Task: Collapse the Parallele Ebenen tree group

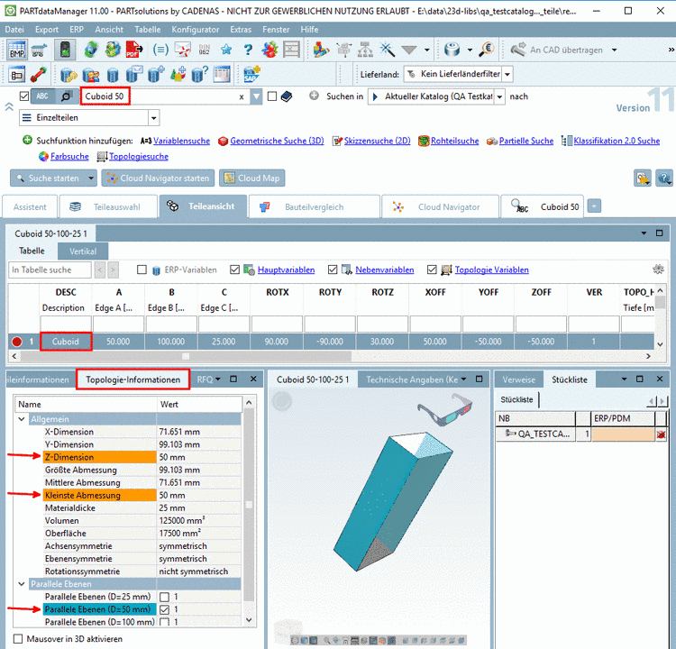Action: [21, 584]
